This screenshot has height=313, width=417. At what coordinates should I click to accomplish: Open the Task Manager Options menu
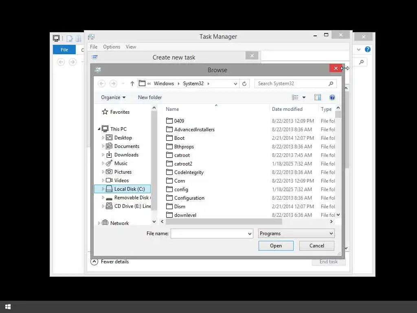(x=112, y=47)
